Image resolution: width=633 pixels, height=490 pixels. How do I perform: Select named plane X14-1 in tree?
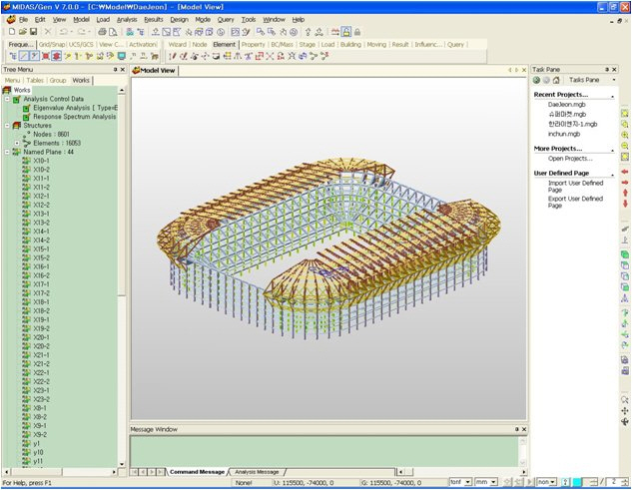(x=41, y=232)
